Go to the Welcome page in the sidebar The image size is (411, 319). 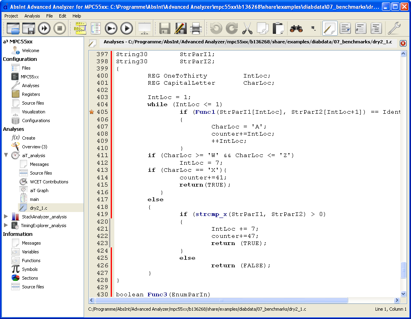(25, 51)
